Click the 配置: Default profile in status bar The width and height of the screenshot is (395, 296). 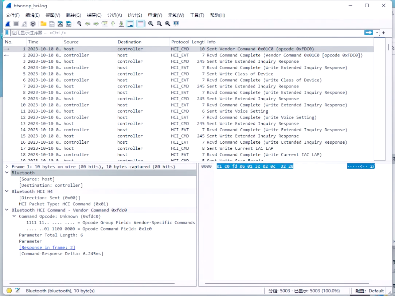tap(369, 291)
